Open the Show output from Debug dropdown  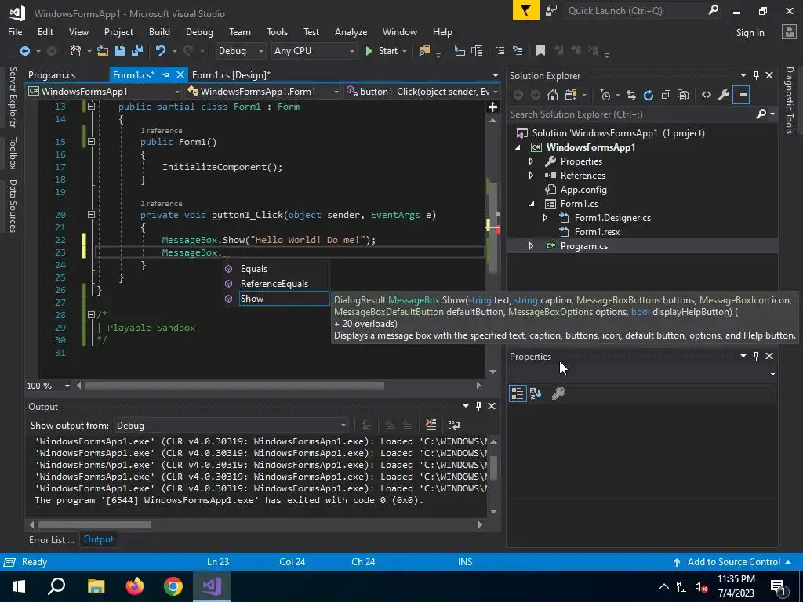pyautogui.click(x=231, y=426)
